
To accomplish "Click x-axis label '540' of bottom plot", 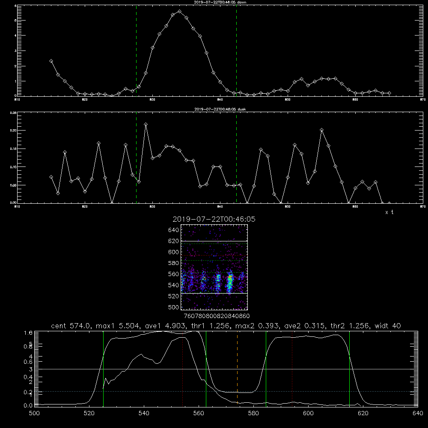I will (144, 413).
